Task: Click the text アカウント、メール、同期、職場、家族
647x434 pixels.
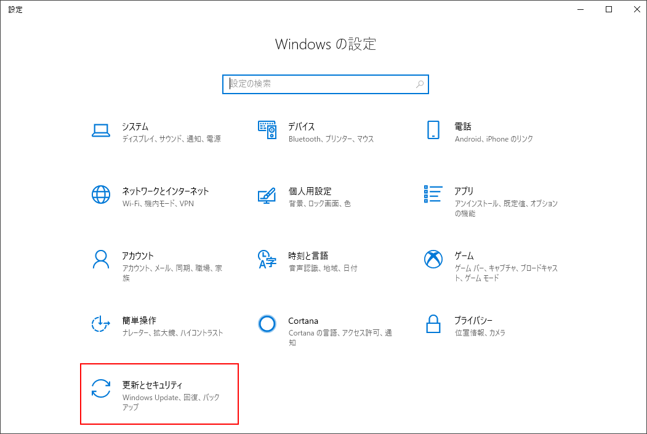Action: point(172,273)
